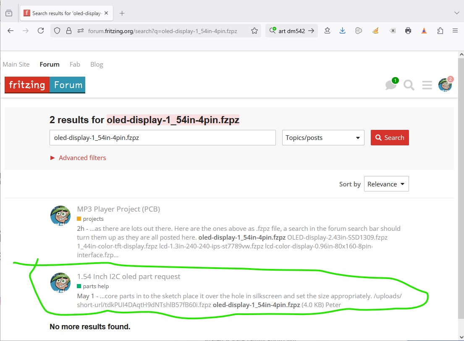464x341 pixels.
Task: Open the downloads panel
Action: click(x=342, y=31)
